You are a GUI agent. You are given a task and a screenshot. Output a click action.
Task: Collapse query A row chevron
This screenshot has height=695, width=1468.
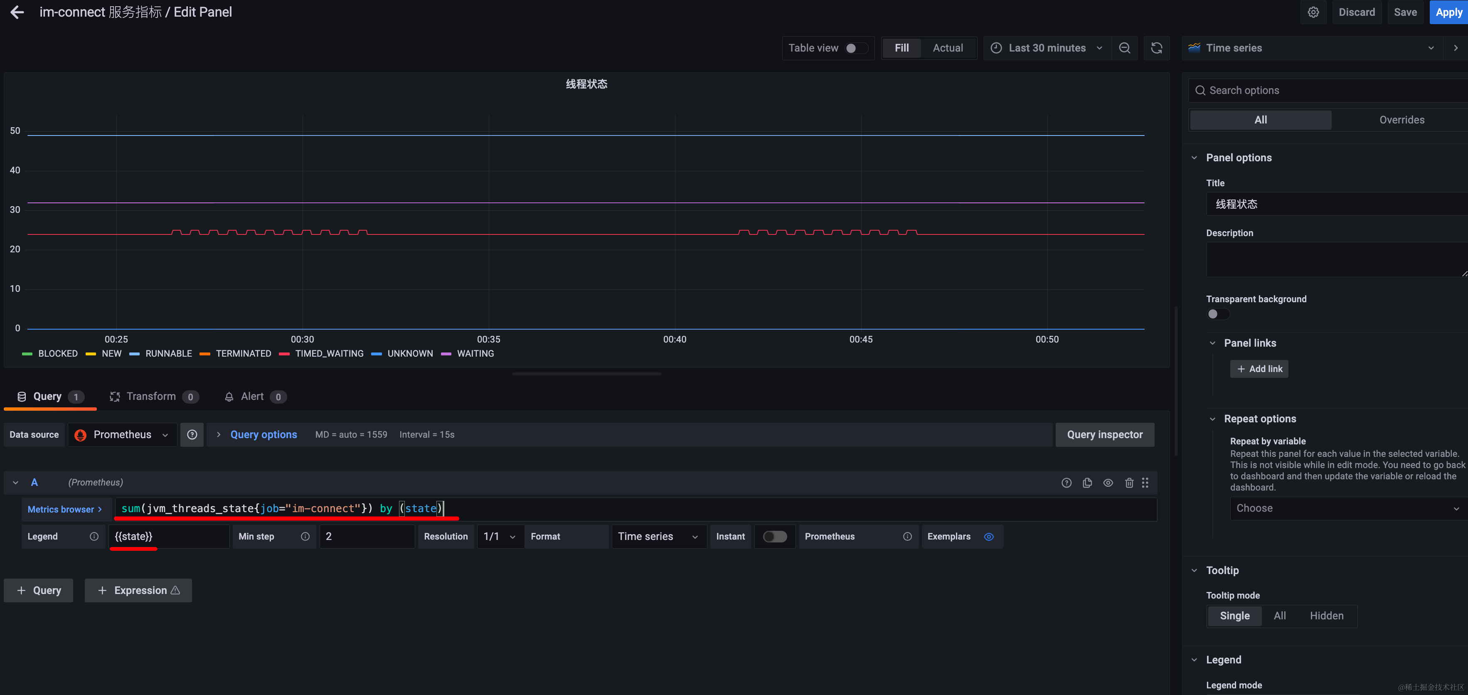[x=15, y=483]
